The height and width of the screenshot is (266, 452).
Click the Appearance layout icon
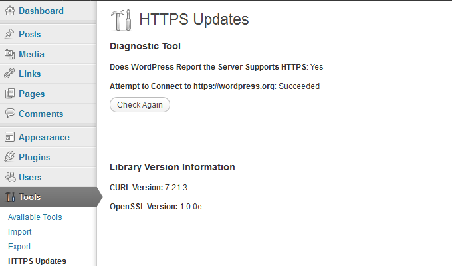tap(9, 137)
